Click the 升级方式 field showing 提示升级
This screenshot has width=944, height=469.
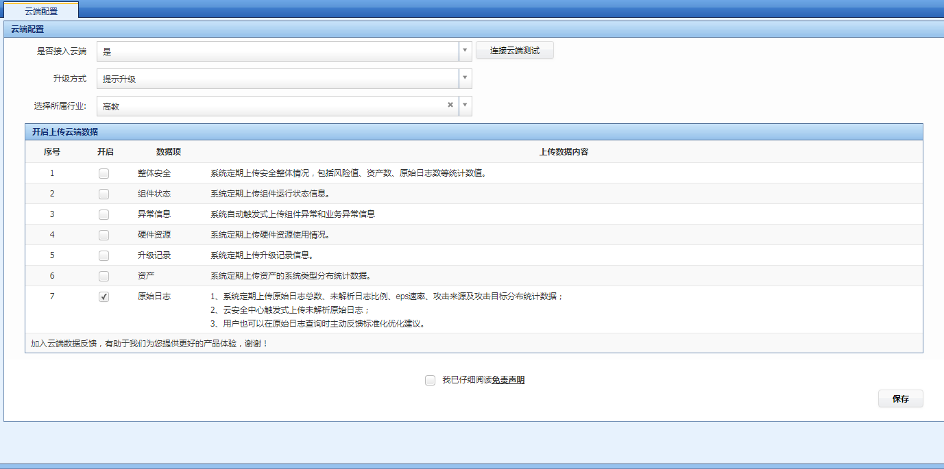[278, 79]
